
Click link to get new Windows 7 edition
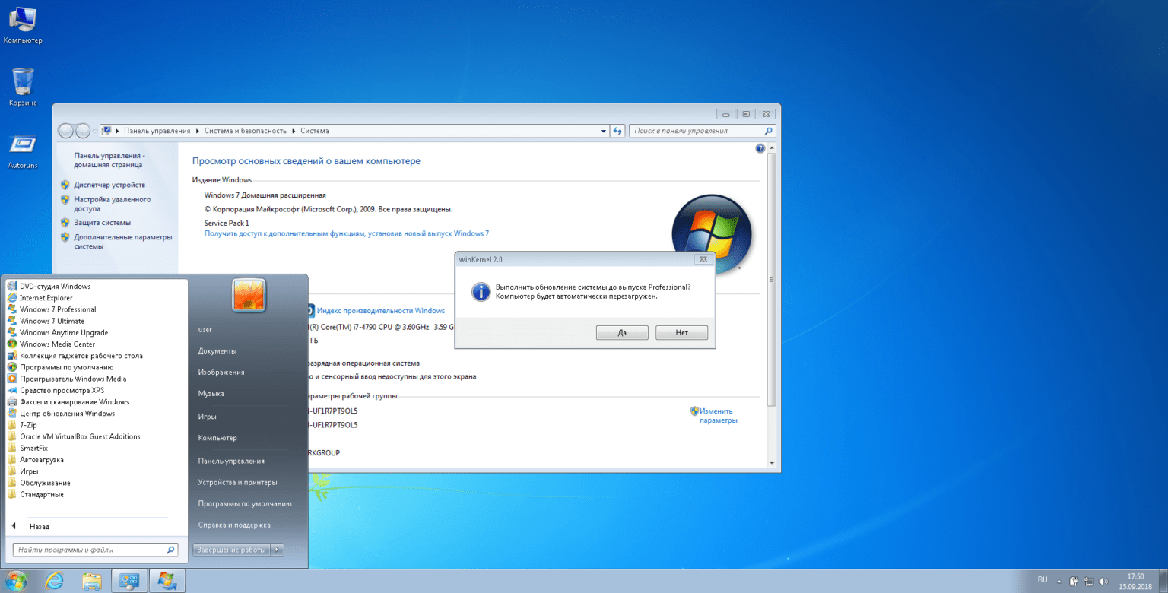[x=347, y=233]
